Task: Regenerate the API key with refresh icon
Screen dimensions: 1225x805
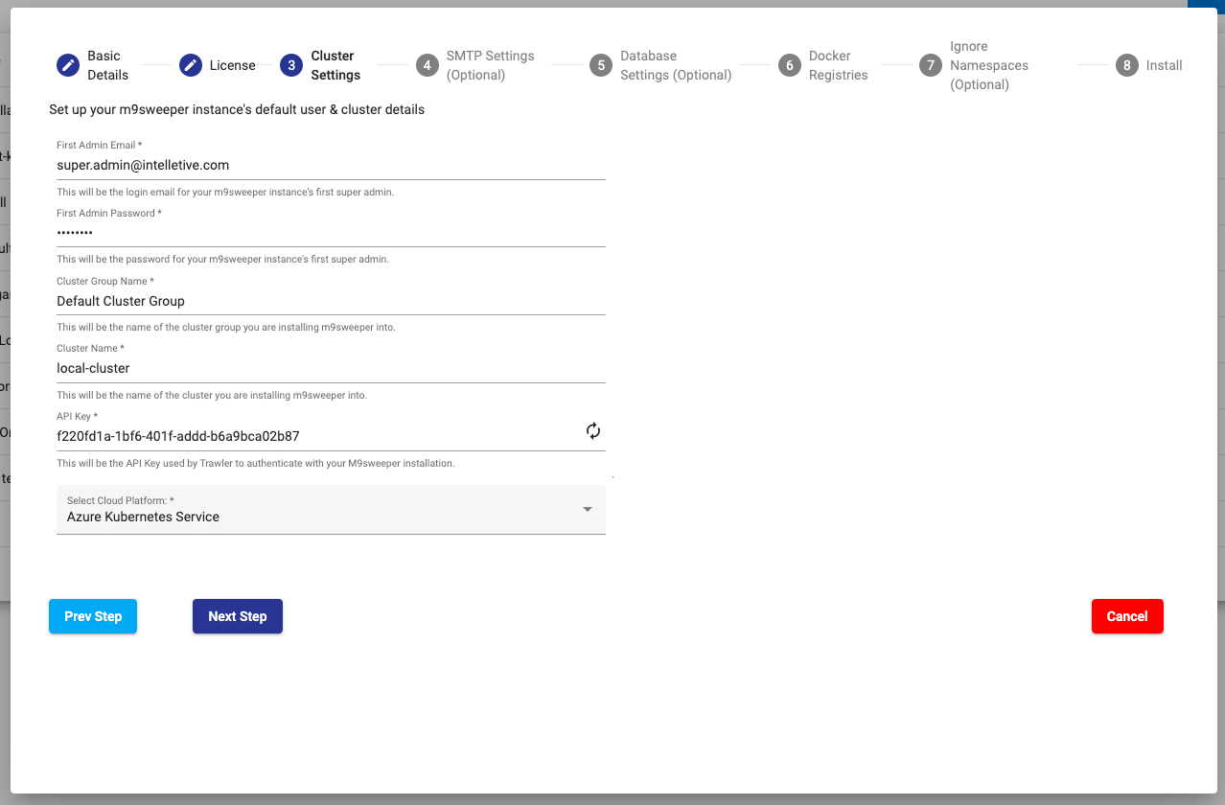Action: click(x=593, y=431)
